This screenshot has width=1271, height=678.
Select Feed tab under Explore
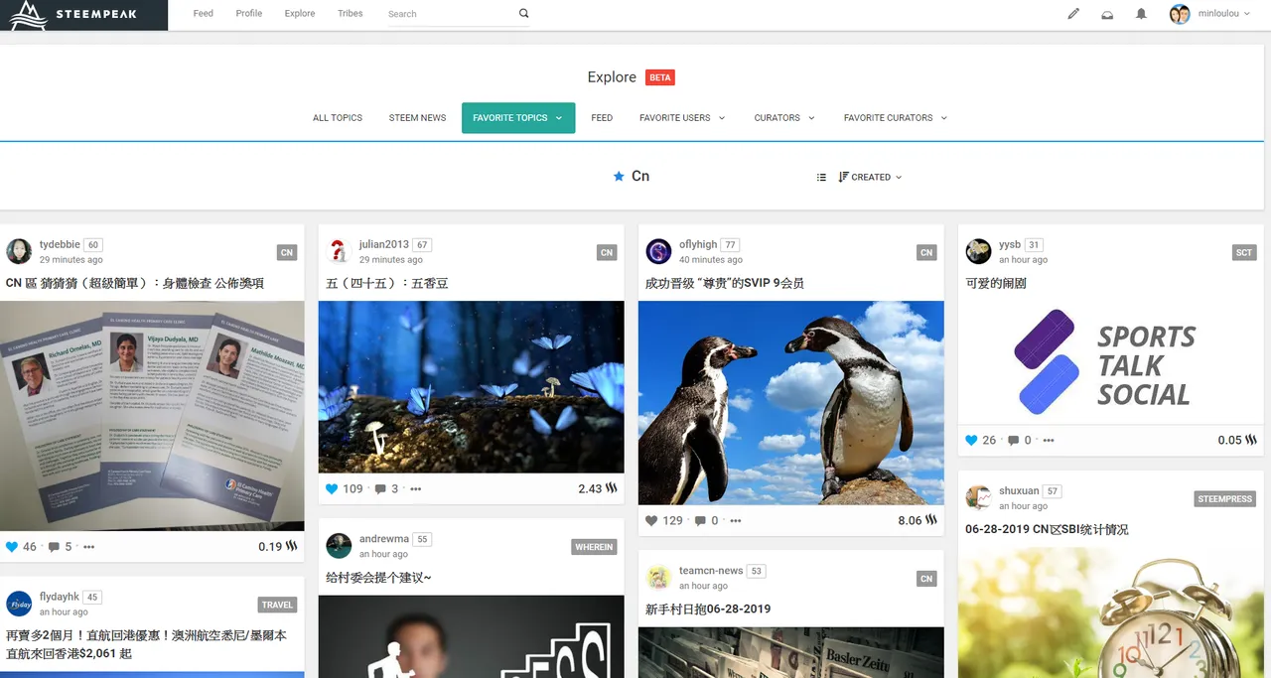pos(602,117)
